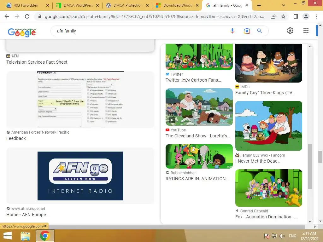Open The Cleveland Show YouTube thumbnail
323x242 pixels.
199,107
